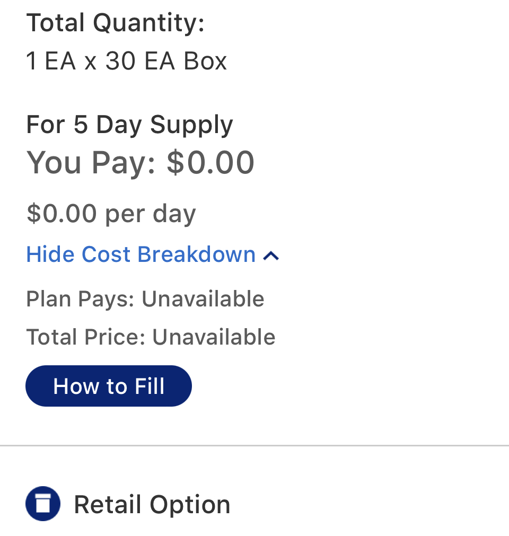Click the word Box in quantity line

tap(205, 61)
